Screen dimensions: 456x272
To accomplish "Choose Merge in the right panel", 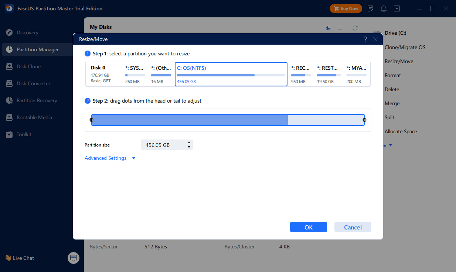I will click(x=392, y=103).
